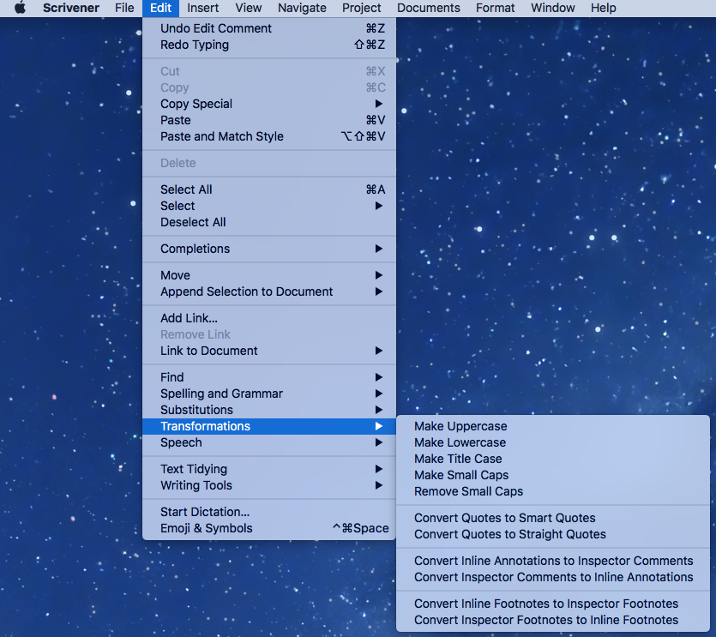Open the Apple menu
The width and height of the screenshot is (716, 637).
20,8
